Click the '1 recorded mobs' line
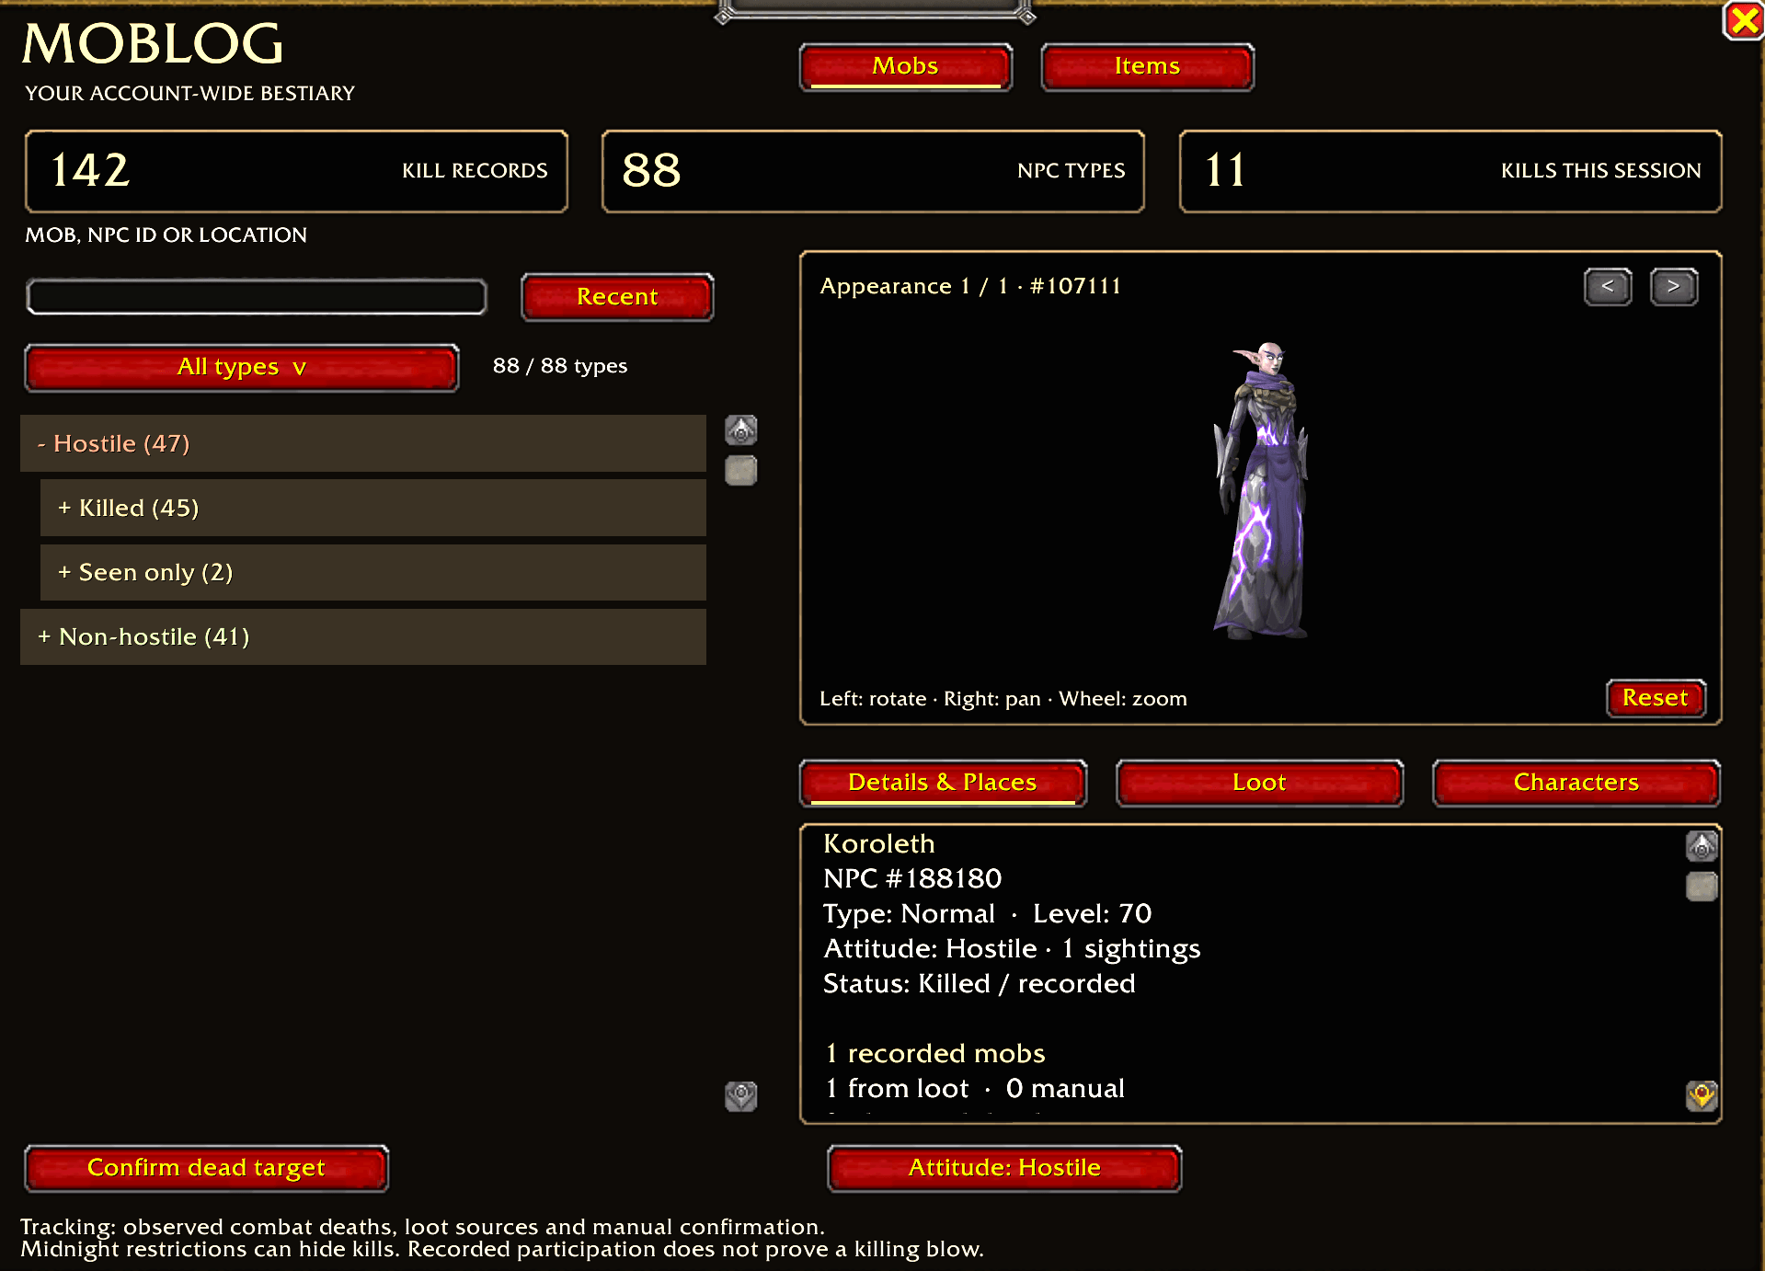 tap(935, 1054)
